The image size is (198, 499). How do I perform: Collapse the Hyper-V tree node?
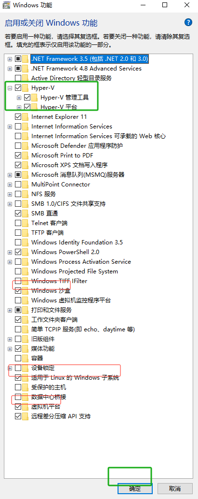(10, 88)
